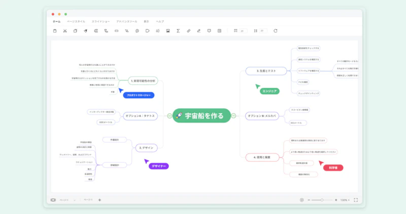Viewport: 406px width, 214px height.
Task: Open the ページスタイル tab
Action: click(x=76, y=21)
